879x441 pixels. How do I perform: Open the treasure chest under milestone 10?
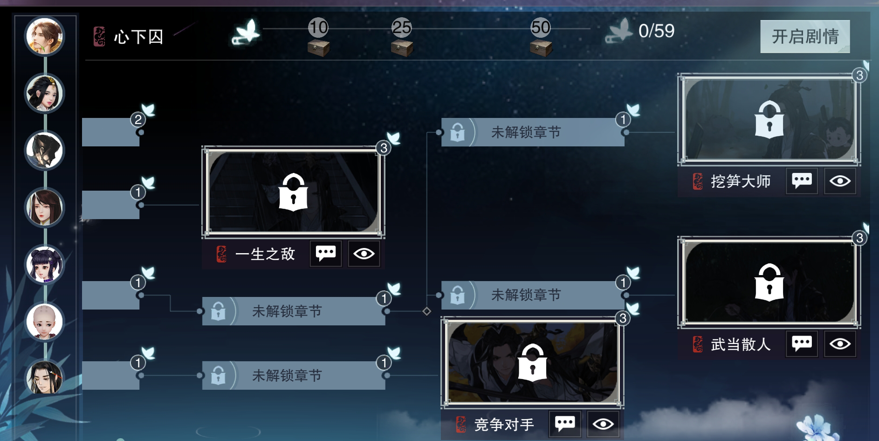point(318,48)
